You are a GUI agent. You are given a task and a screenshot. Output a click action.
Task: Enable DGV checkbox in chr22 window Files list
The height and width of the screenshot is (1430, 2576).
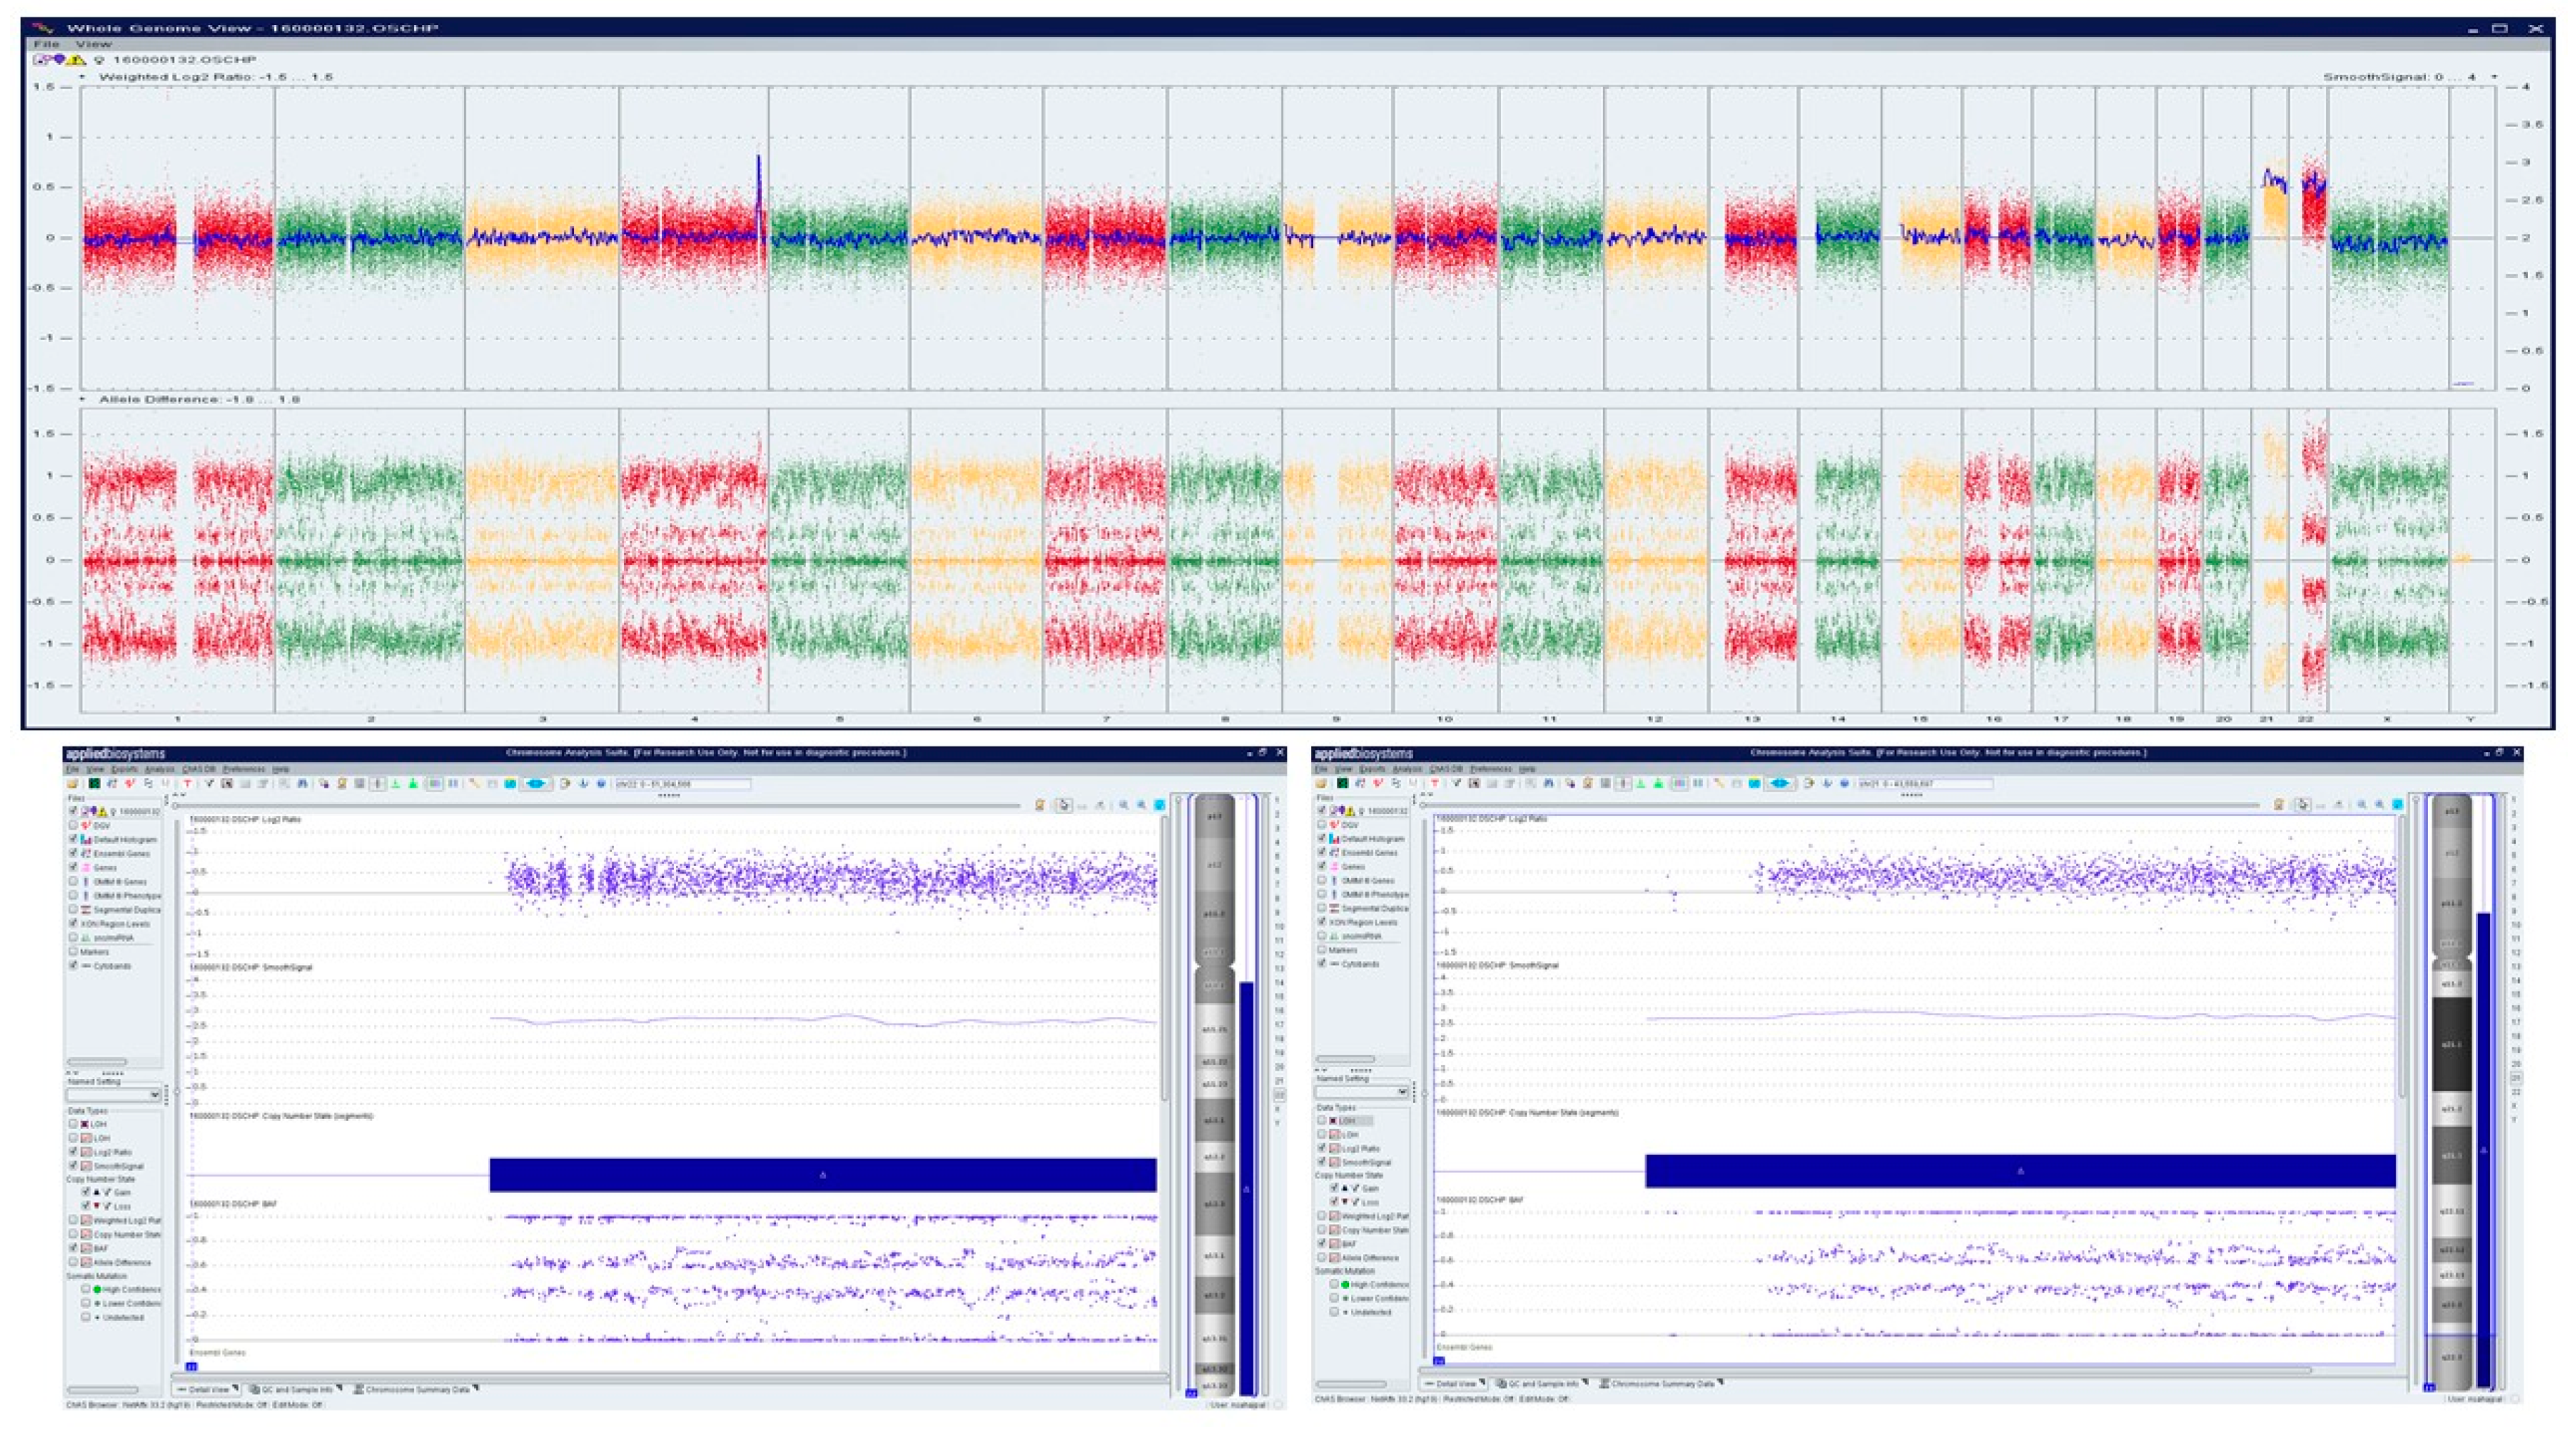[x=73, y=826]
